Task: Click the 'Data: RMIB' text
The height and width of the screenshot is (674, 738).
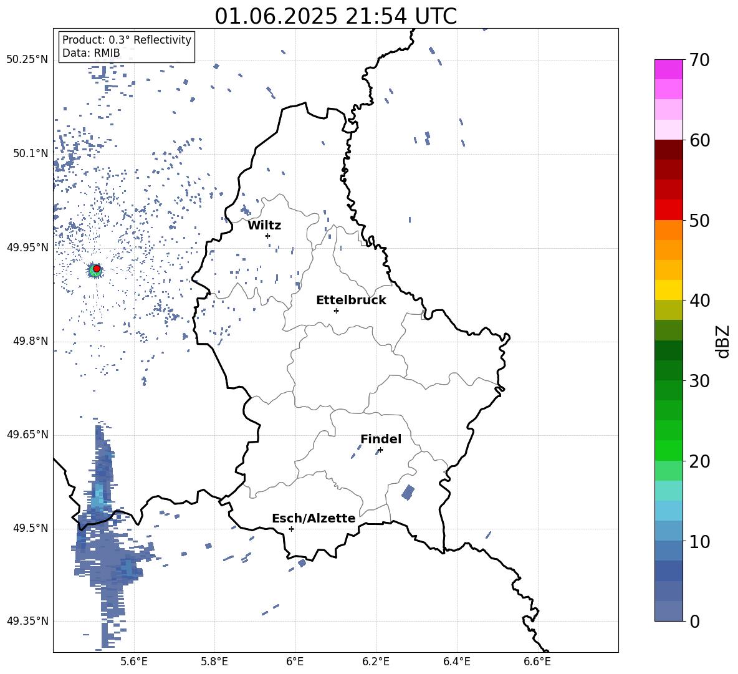Action: [x=91, y=53]
